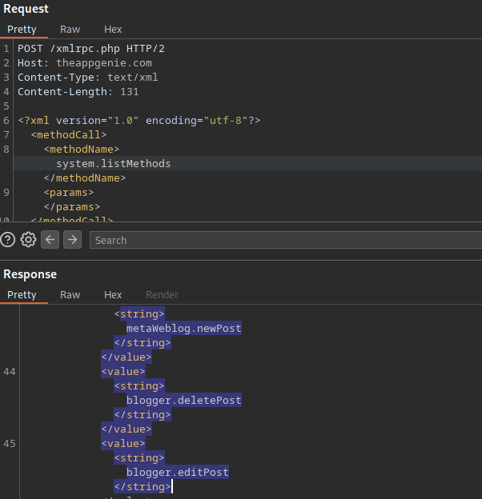Click the opening methodName tag
The image size is (482, 499).
coord(82,149)
